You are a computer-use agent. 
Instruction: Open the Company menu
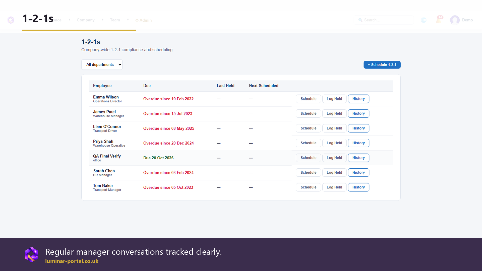click(x=86, y=20)
